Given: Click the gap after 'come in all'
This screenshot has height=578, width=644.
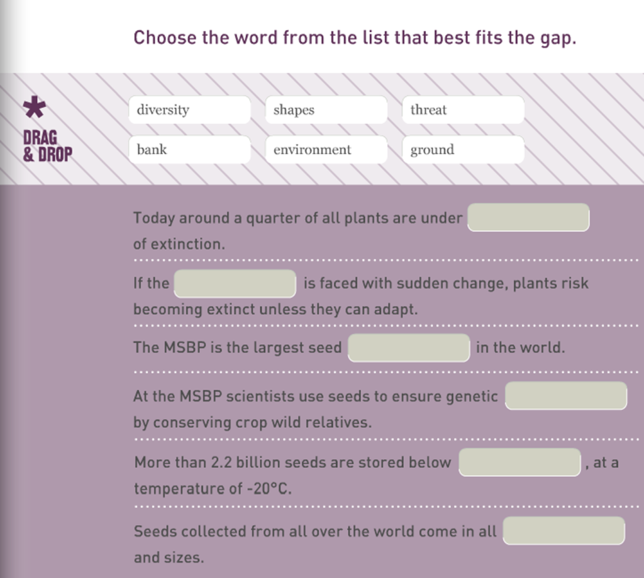Looking at the screenshot, I should tap(563, 531).
